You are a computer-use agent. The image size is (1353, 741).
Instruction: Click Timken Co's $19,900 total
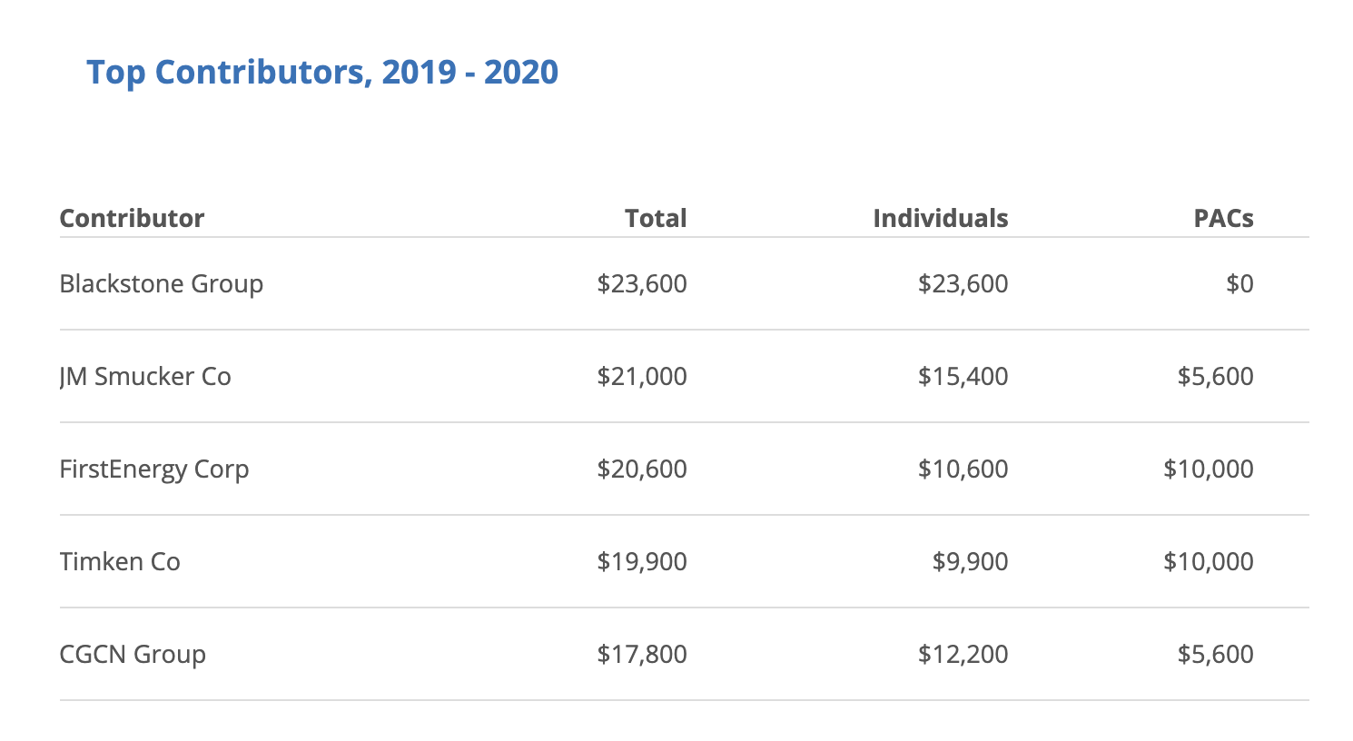[642, 562]
